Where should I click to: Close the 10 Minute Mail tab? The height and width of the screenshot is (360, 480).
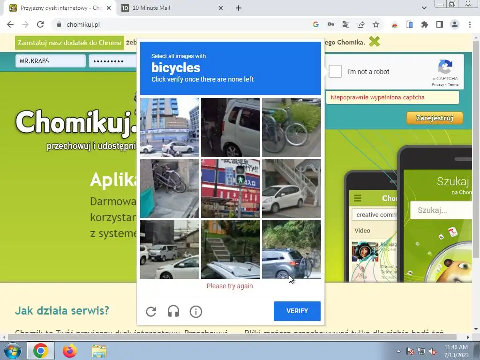[221, 8]
